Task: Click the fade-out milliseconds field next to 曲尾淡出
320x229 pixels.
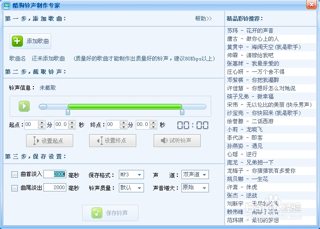Action: coord(55,187)
